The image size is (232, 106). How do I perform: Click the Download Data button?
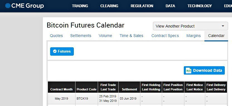point(204,70)
